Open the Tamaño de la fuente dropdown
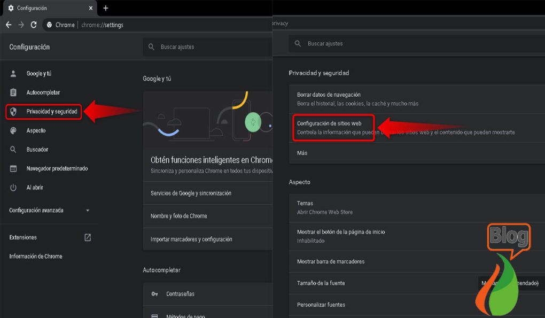545x318 pixels. coord(510,283)
